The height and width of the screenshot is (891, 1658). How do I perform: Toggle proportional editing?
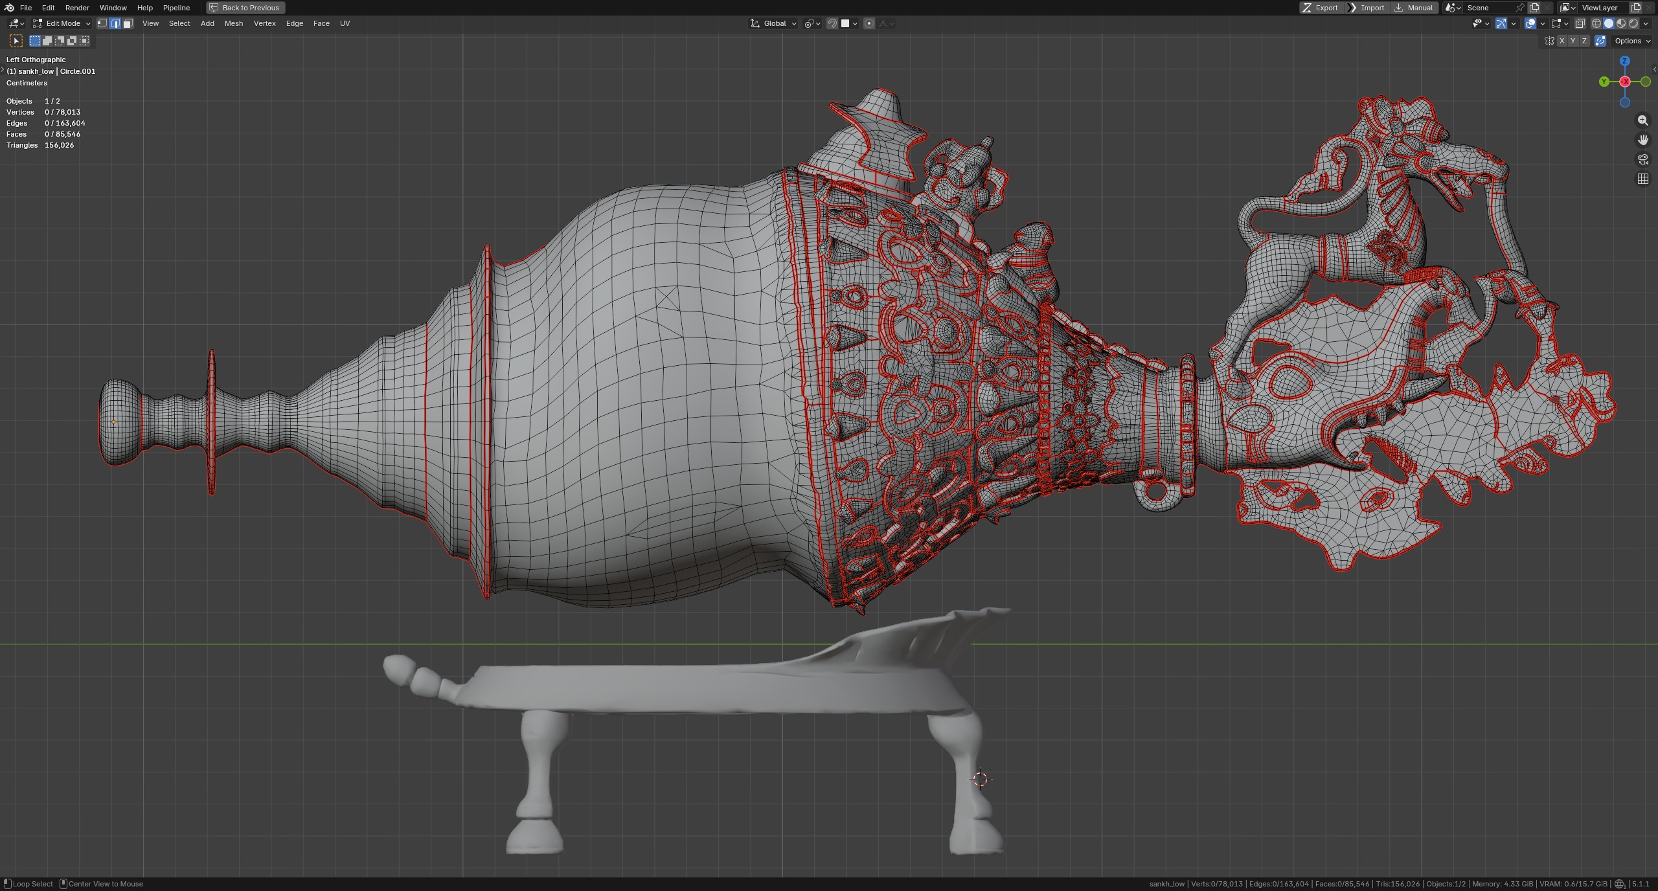pyautogui.click(x=869, y=23)
